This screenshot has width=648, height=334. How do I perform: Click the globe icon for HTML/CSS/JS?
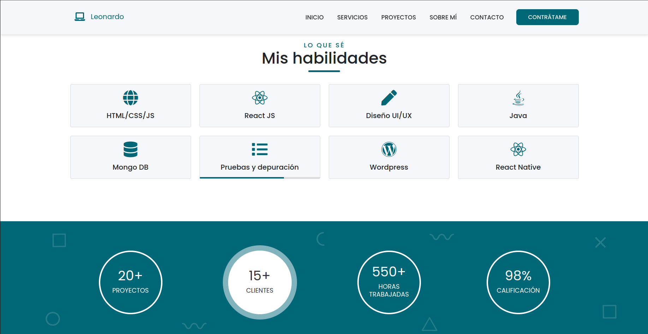click(130, 98)
